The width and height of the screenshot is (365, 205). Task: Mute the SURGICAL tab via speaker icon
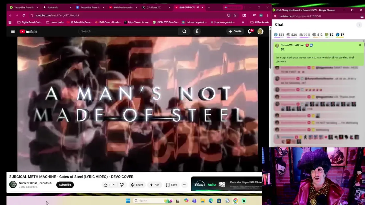coord(198,7)
